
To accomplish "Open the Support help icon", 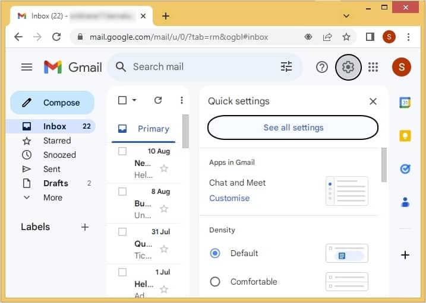I will [322, 67].
